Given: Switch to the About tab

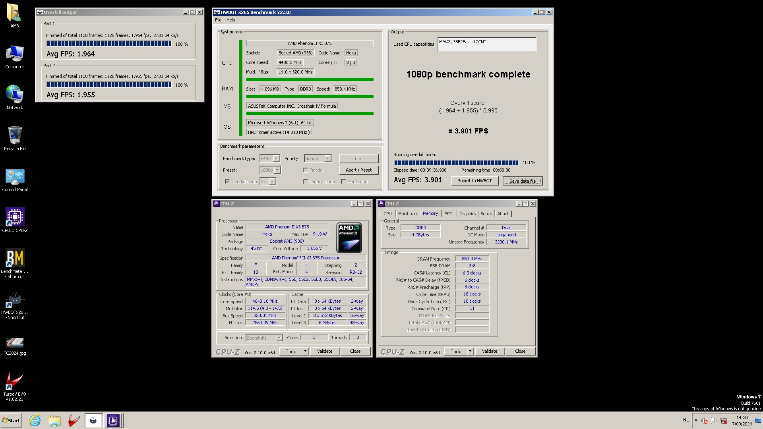Looking at the screenshot, I should pos(503,214).
